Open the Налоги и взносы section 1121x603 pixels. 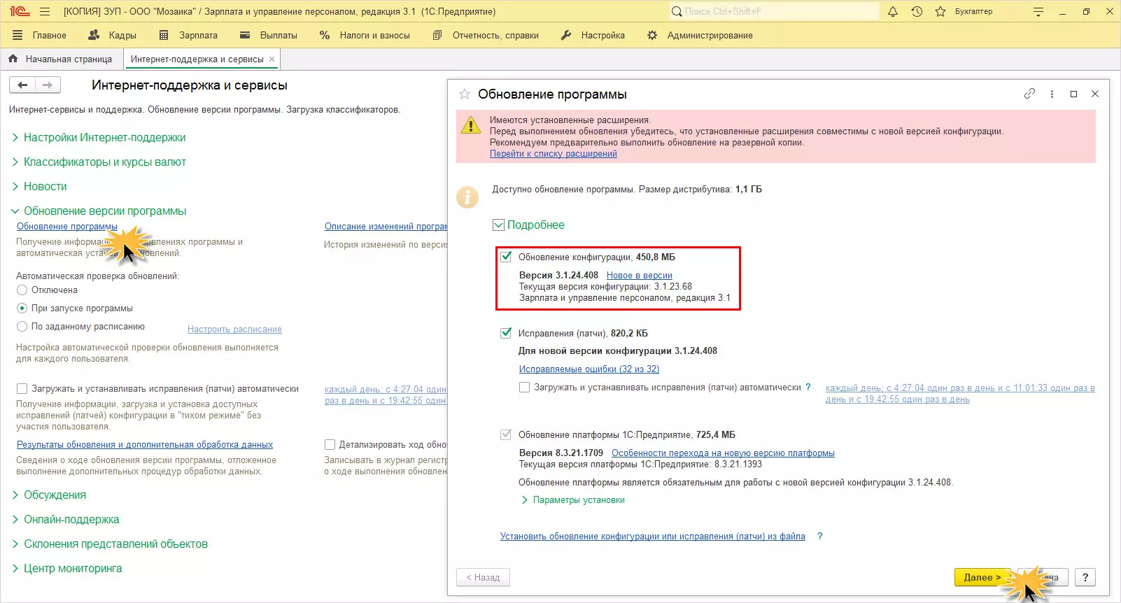pos(365,35)
